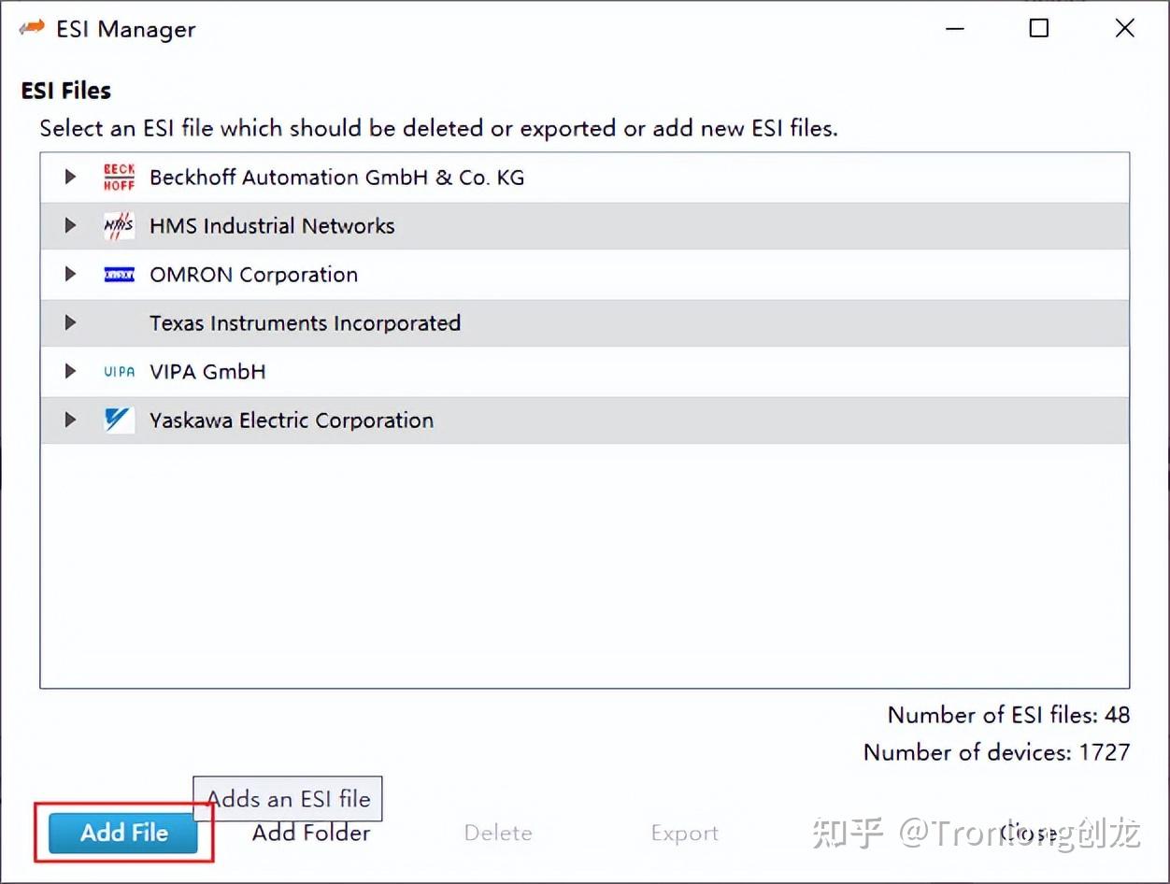Expand the Texas Instruments Incorporated entry
Image resolution: width=1170 pixels, height=884 pixels.
70,322
